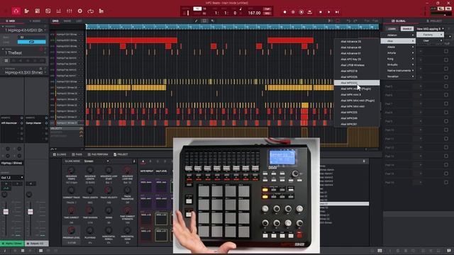Open the Q-LINK tab in lower panel

[x=60, y=154]
